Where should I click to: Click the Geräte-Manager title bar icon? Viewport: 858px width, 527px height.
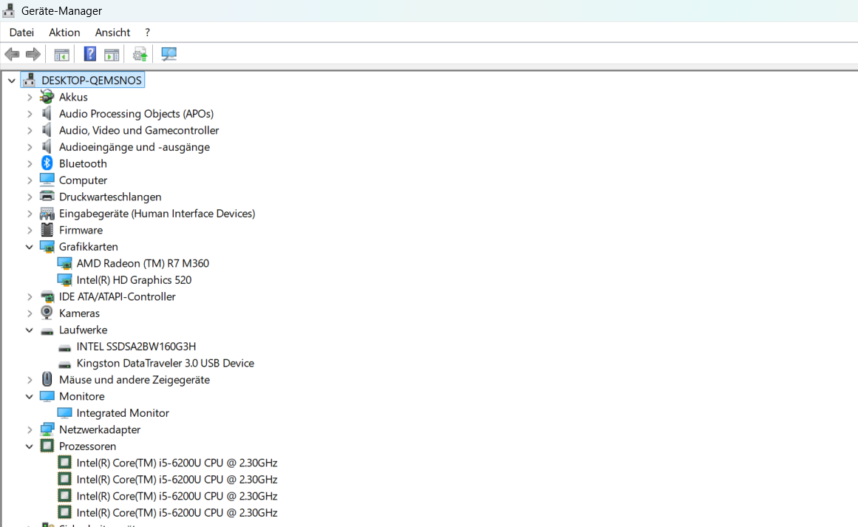pos(9,10)
